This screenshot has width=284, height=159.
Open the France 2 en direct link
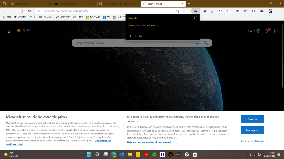pyautogui.click(x=143, y=25)
